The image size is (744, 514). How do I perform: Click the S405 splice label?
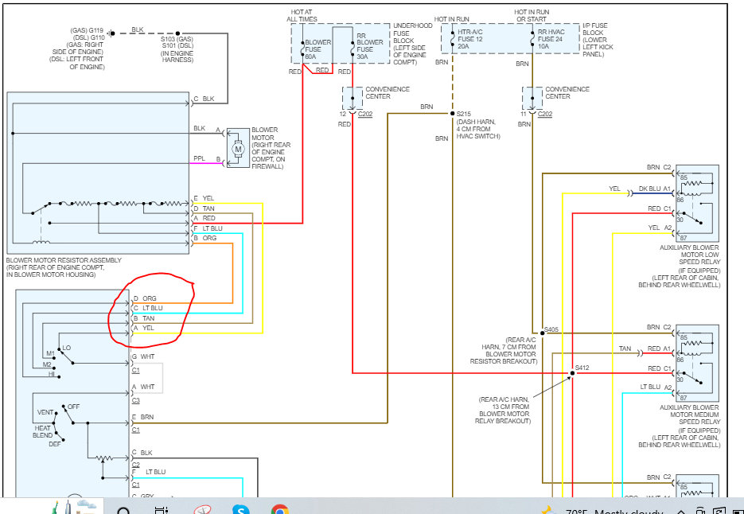(x=551, y=329)
